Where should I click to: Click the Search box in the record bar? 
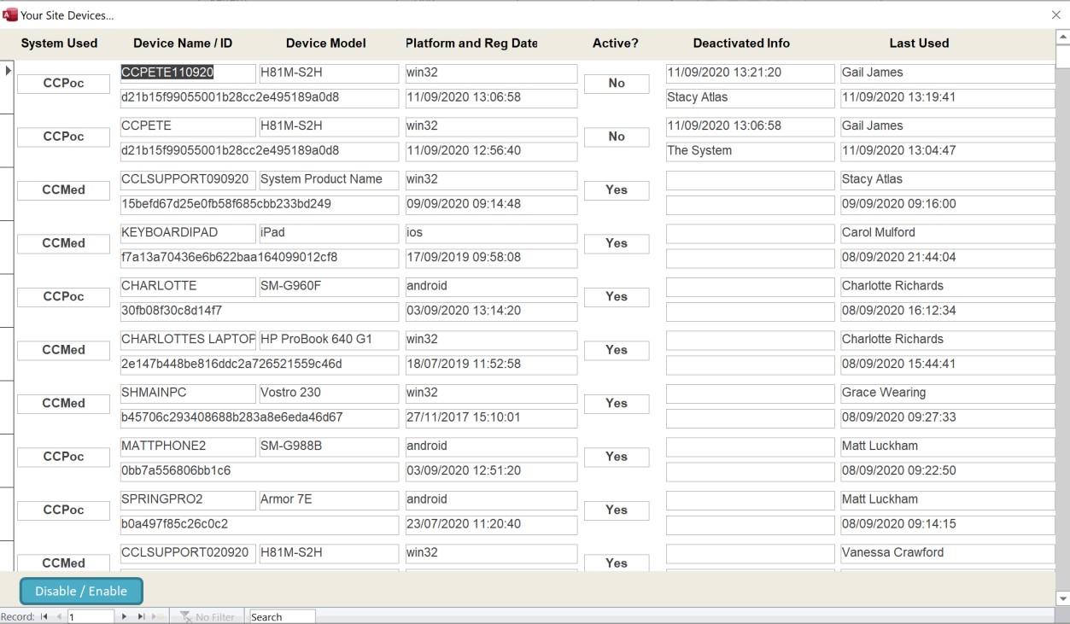tap(281, 616)
